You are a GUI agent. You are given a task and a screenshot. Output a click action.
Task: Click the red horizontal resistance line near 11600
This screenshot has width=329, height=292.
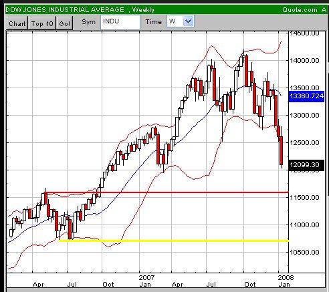pyautogui.click(x=167, y=192)
